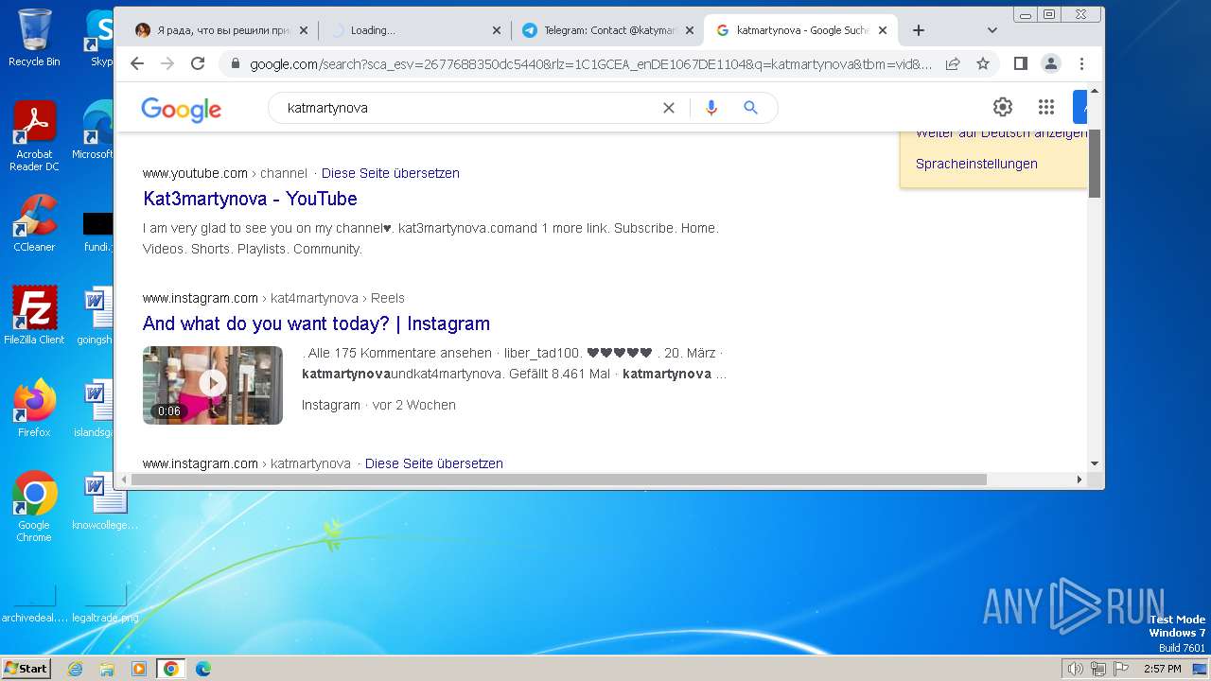Click the page scroll down arrow
Viewport: 1211px width, 681px height.
coord(1095,463)
